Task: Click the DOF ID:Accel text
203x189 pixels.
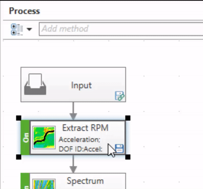Action: (x=80, y=148)
